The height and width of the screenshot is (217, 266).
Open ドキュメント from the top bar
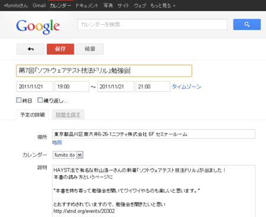[87, 5]
